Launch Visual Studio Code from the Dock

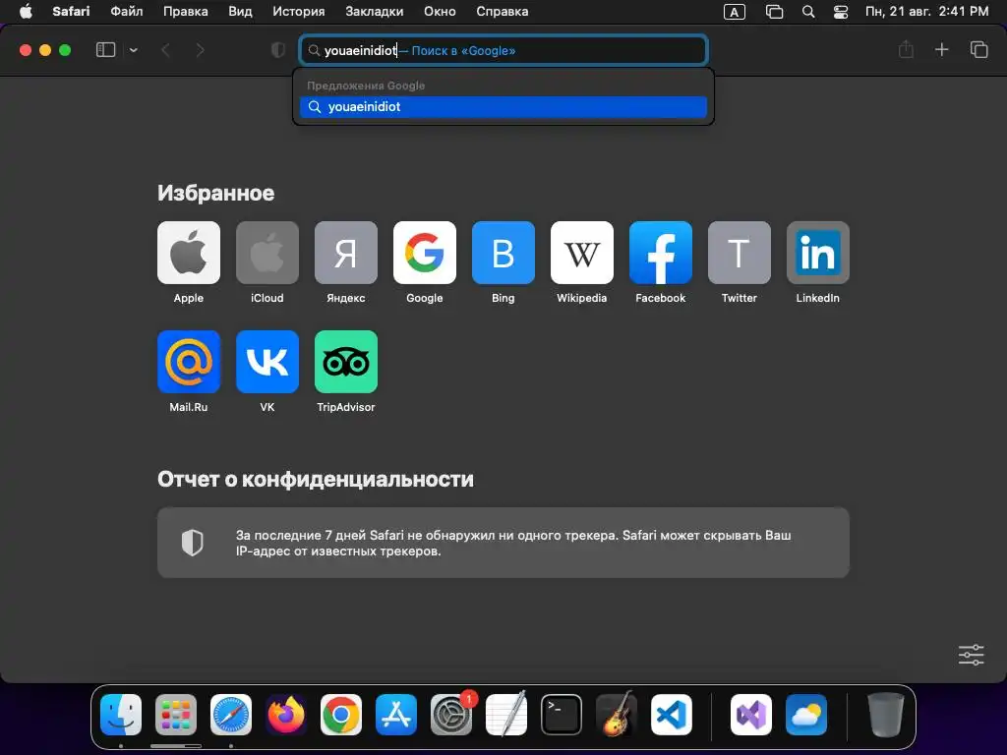coord(671,715)
